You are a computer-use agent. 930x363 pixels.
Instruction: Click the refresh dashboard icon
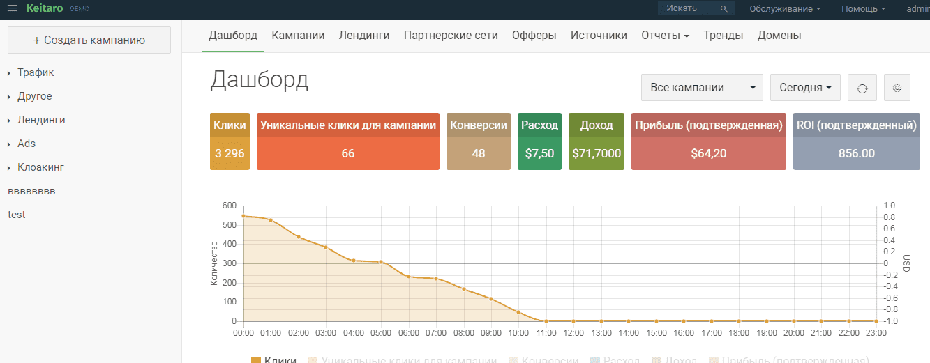pos(862,88)
